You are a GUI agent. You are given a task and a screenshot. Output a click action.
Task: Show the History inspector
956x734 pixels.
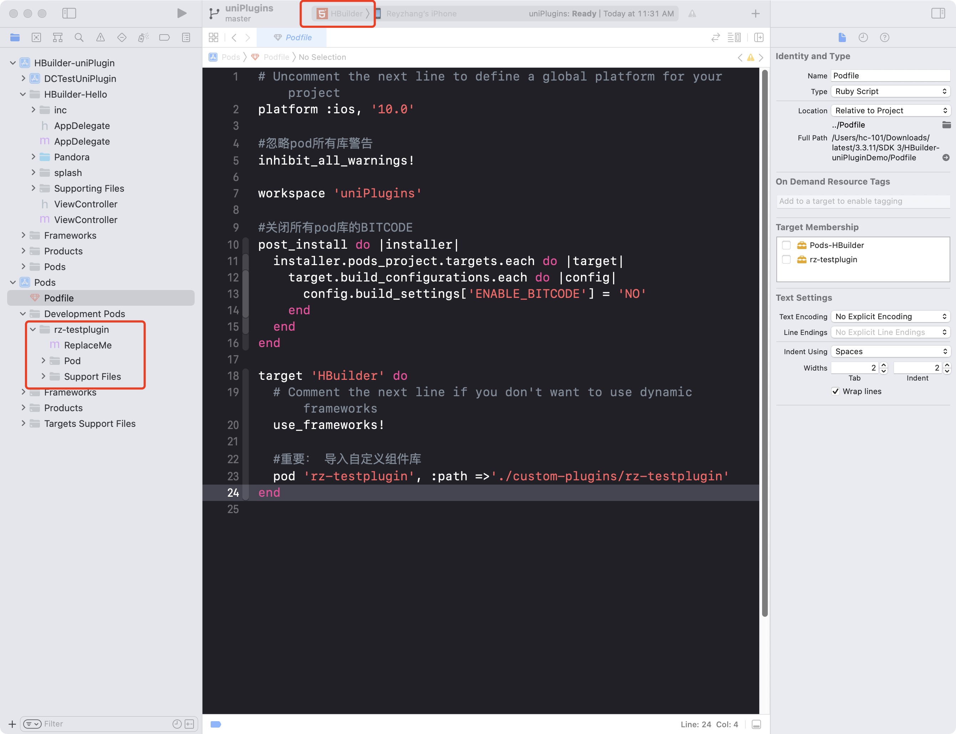[x=863, y=37]
